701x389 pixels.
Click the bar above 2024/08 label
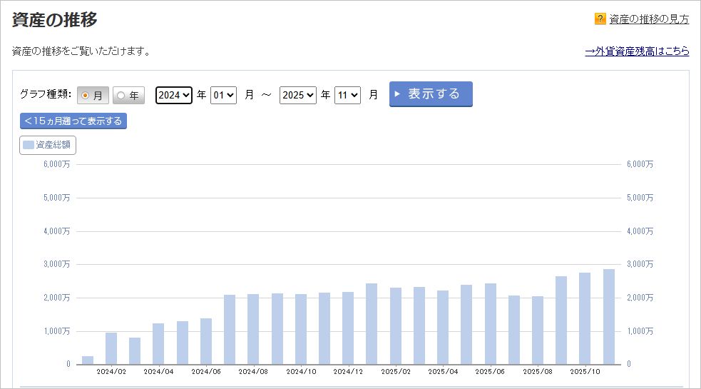pos(253,330)
